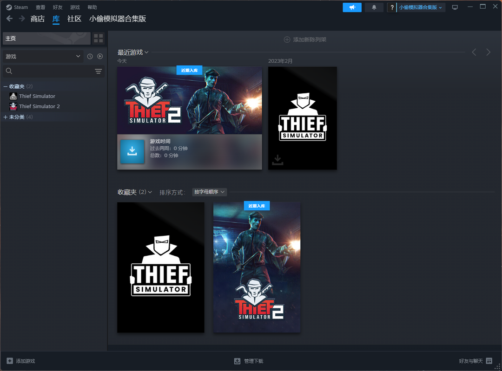Open the notifications bell
The image size is (502, 371).
374,7
